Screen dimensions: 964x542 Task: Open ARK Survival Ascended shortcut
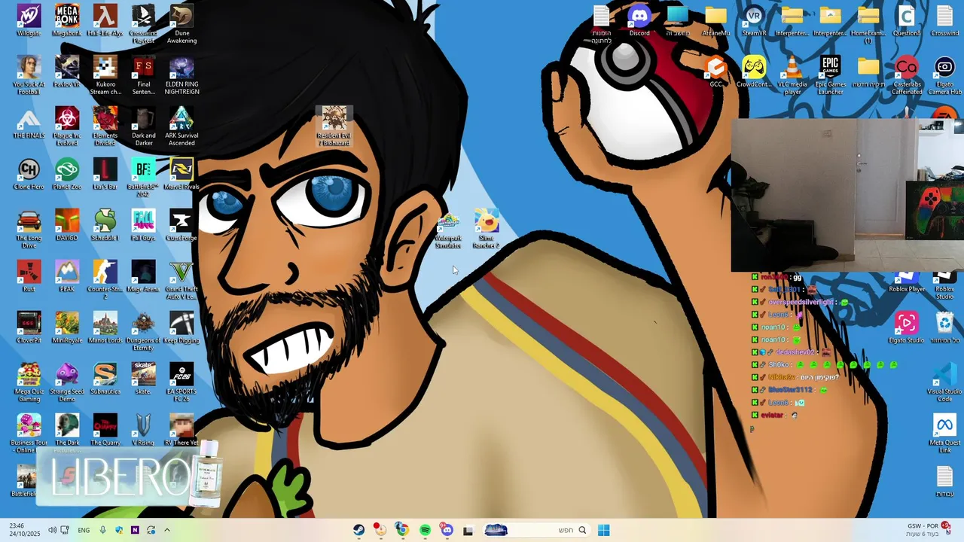(182, 126)
